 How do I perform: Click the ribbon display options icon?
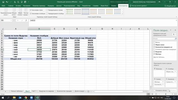click(159, 2)
